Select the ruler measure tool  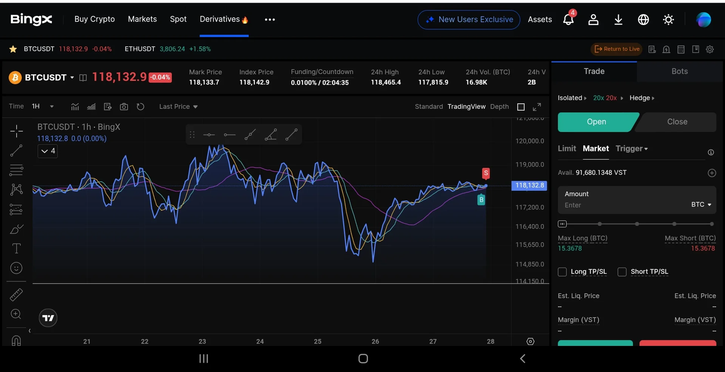click(x=16, y=295)
